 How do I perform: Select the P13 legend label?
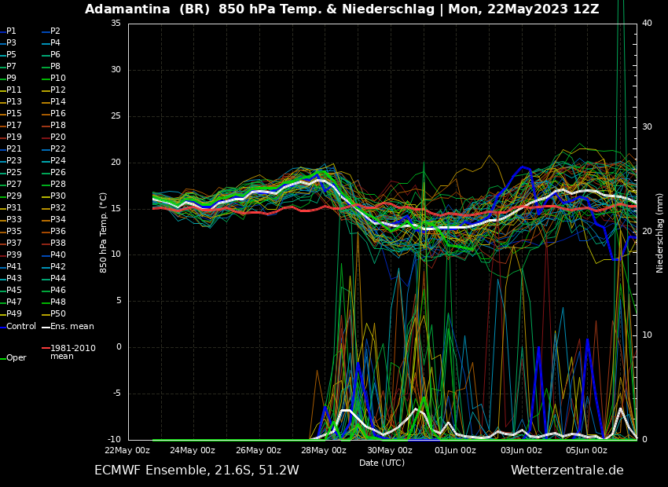tap(11, 102)
